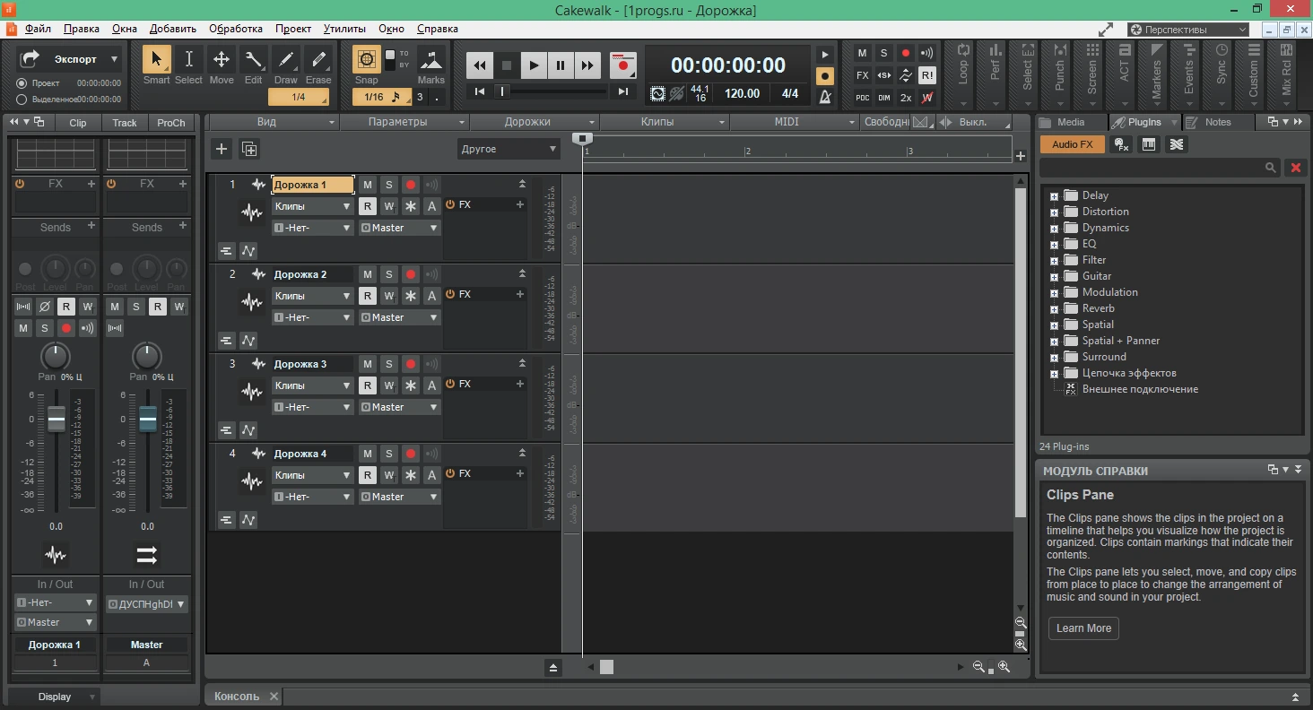Viewport: 1313px width, 710px height.
Task: Click the Внешнее подключение item
Action: pyautogui.click(x=1140, y=389)
